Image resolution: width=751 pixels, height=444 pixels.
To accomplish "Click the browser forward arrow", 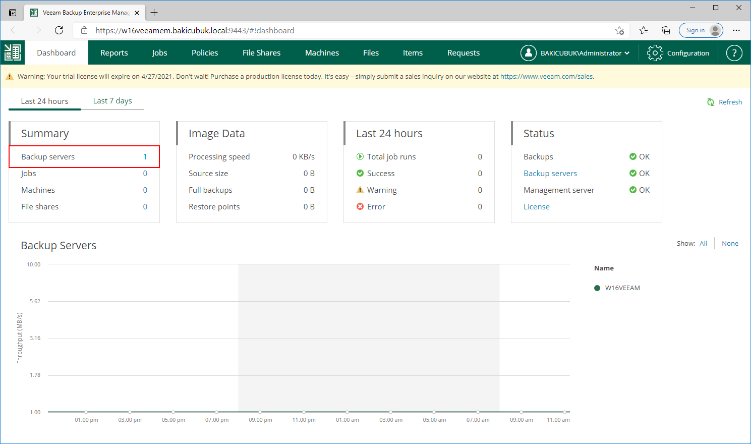I will point(37,30).
